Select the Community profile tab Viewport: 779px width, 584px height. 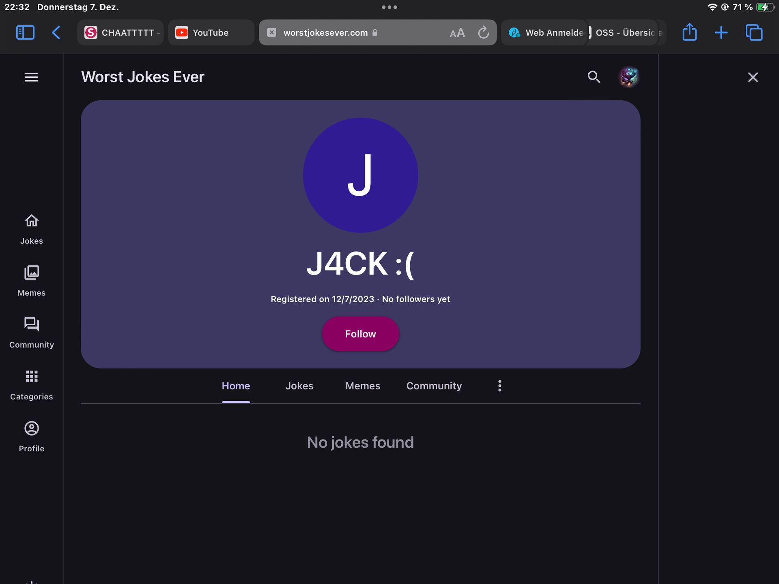pyautogui.click(x=434, y=386)
